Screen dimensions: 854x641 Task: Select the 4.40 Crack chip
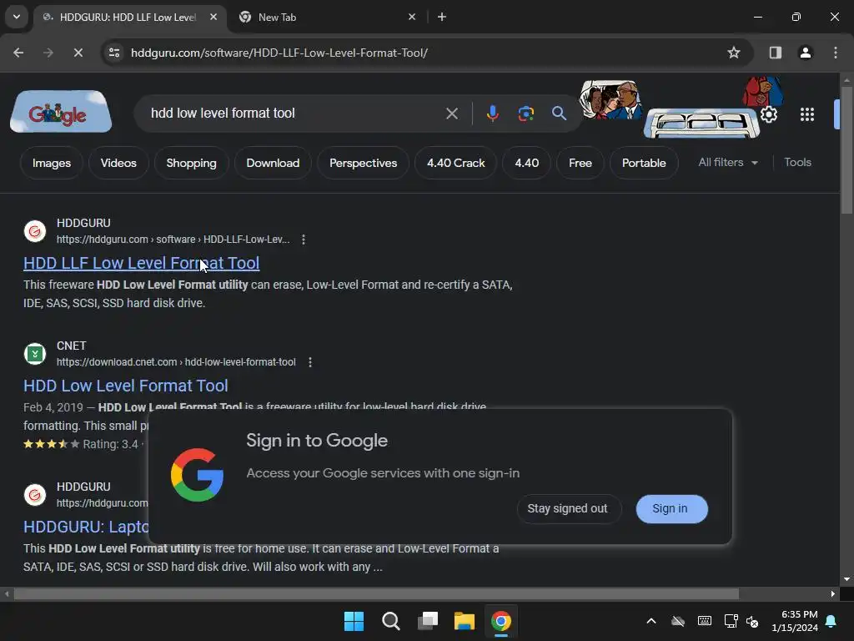456,163
